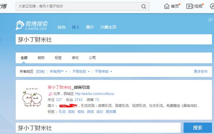
Task: Expand the 不限性别 dropdown
Action: tap(81, 71)
